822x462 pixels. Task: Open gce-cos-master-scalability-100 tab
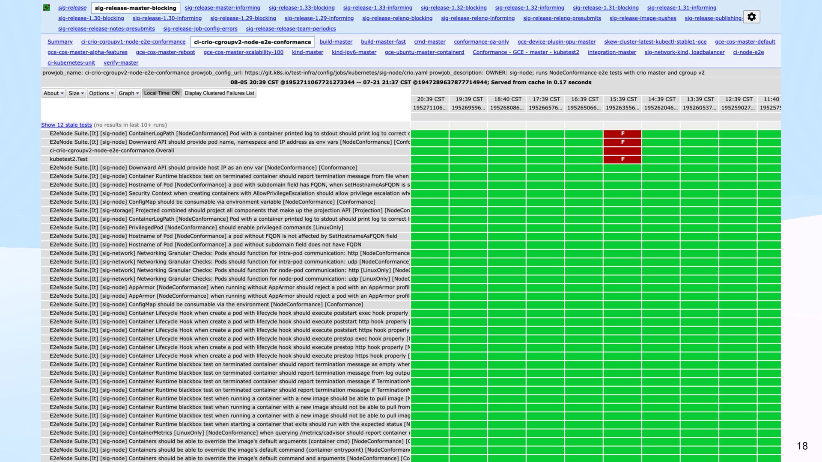tap(244, 52)
